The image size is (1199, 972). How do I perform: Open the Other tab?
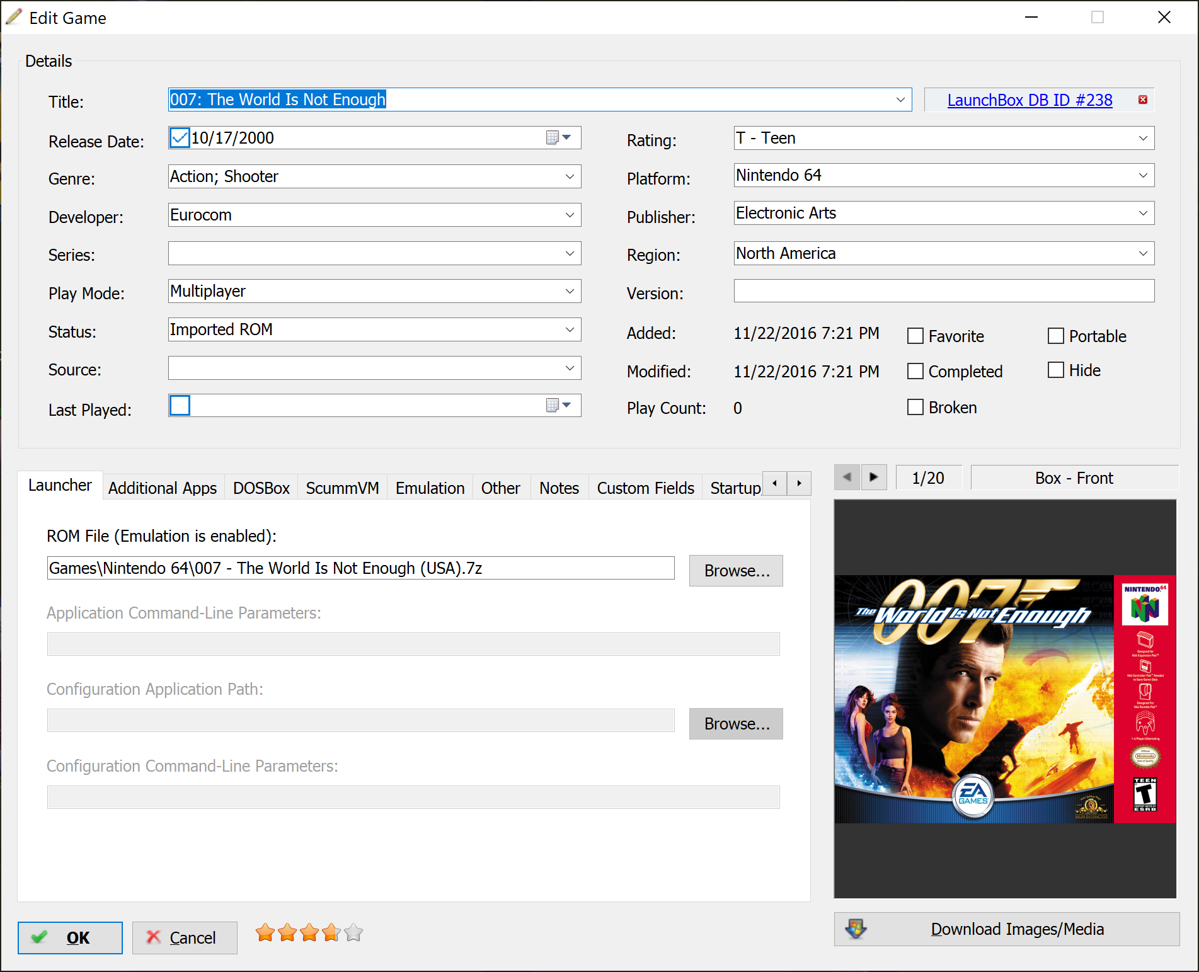501,488
